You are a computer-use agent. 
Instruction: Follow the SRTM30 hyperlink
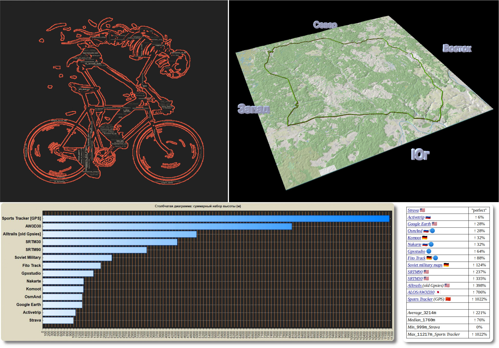tap(415, 278)
